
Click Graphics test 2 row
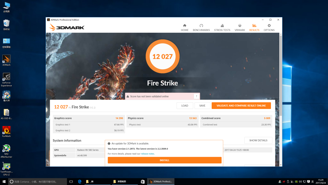click(89, 131)
